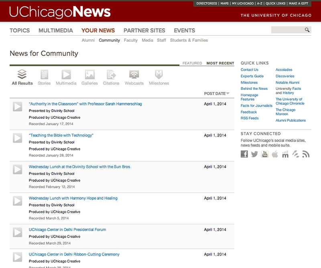This screenshot has height=268, width=321.
Task: Switch to the Featured tab
Action: click(192, 63)
